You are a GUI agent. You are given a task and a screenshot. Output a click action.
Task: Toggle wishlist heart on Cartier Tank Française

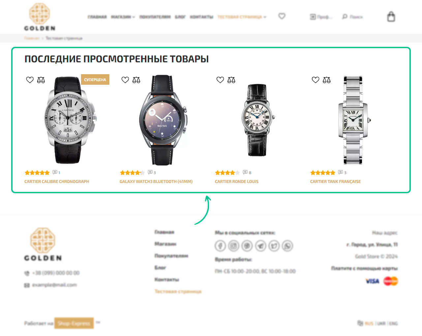click(x=316, y=80)
